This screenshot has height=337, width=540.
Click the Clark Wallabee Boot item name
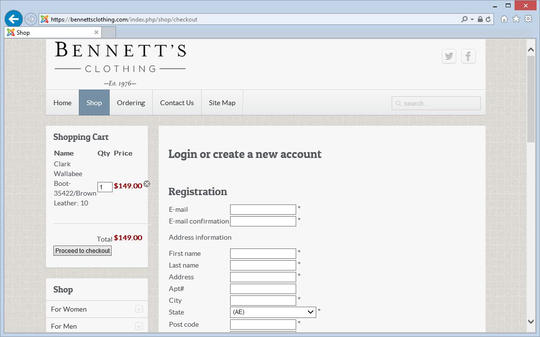pos(75,183)
